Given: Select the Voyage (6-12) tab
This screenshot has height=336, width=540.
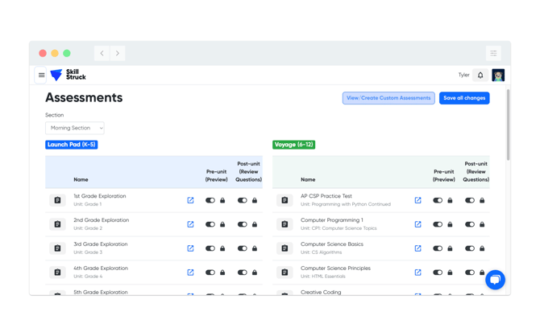Looking at the screenshot, I should coord(294,145).
